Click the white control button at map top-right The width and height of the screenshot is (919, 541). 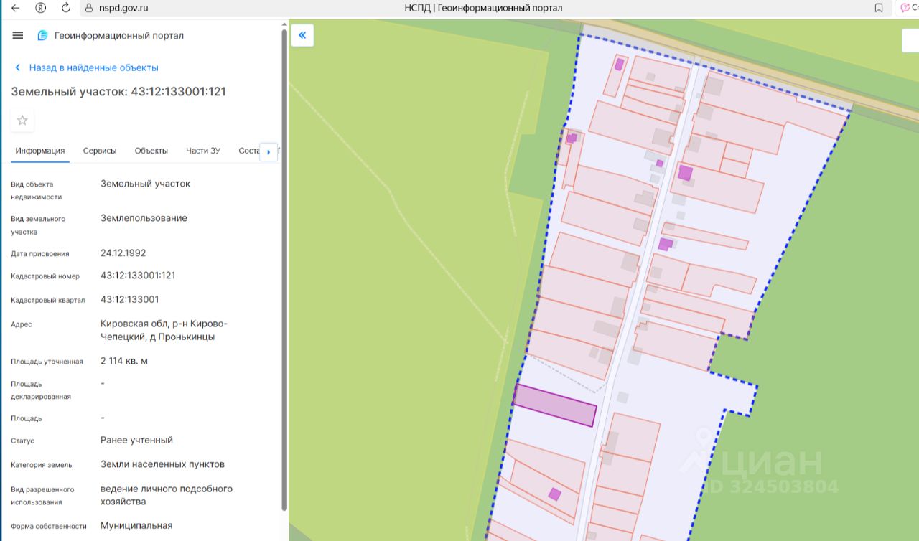[910, 40]
